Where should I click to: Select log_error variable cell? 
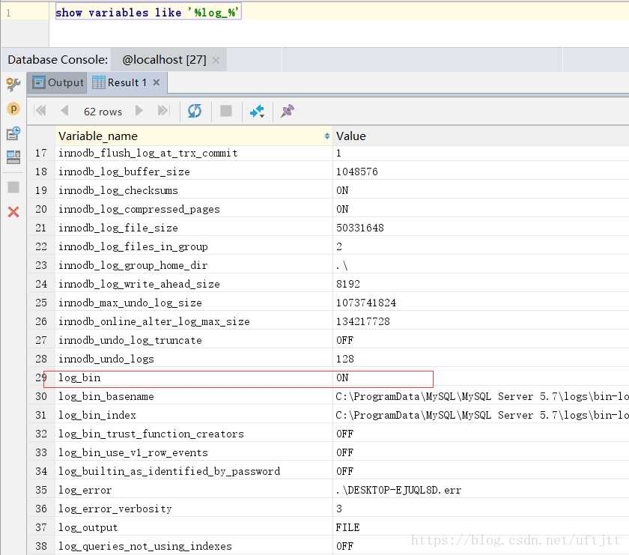click(x=194, y=490)
